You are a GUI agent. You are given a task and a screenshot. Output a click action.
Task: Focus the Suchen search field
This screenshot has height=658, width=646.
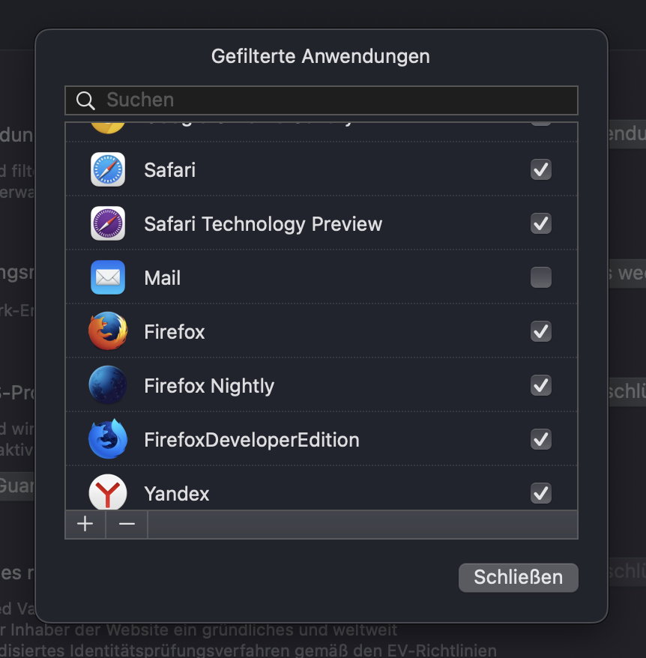(322, 100)
